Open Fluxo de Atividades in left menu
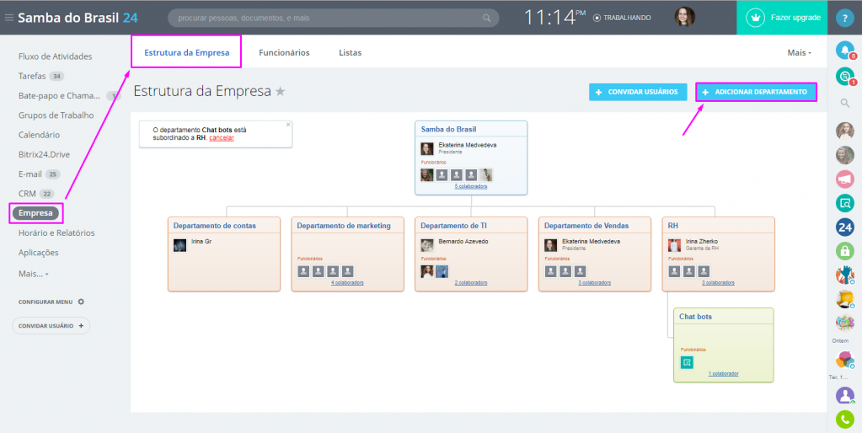 pos(55,56)
